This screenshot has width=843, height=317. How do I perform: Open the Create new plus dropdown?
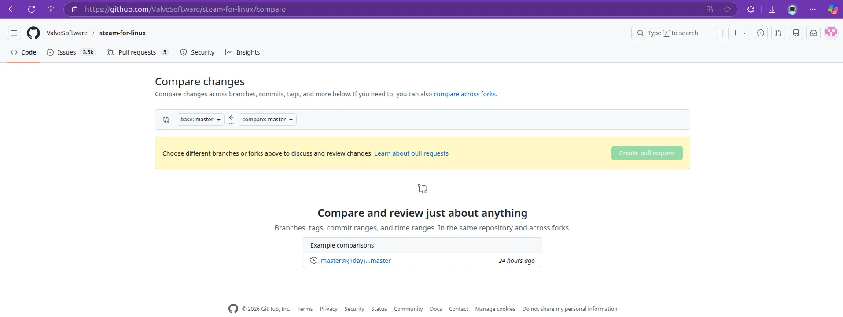tap(739, 33)
